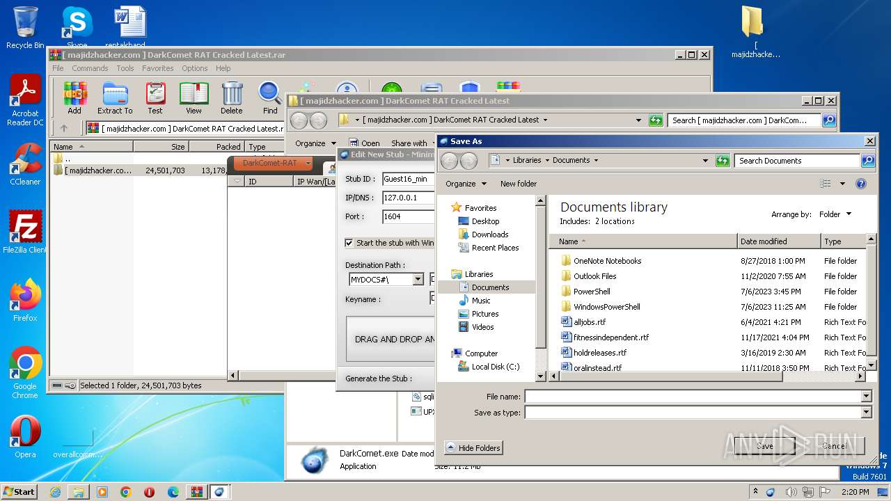Click WinRAR Delete trash icon

tap(232, 97)
